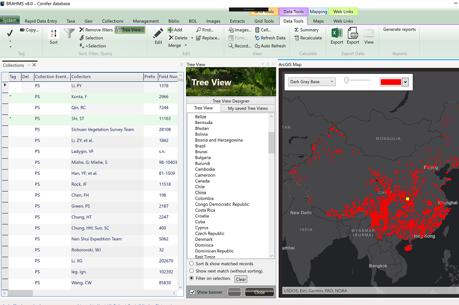459x305 pixels.
Task: Click the filter funnel icon
Action: click(69, 33)
